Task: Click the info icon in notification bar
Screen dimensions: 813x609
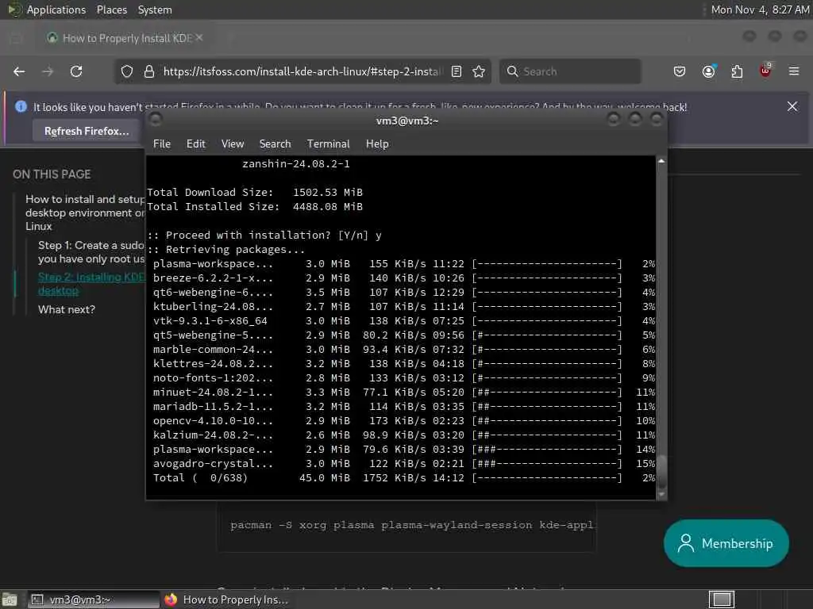Action: [x=21, y=107]
